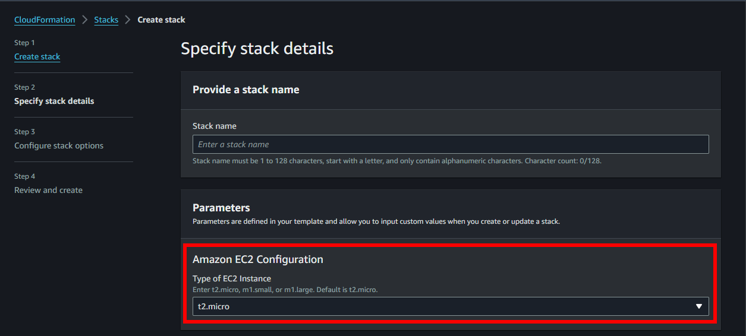Image resolution: width=746 pixels, height=336 pixels.
Task: Click the 'Provide a stack name' heading
Action: (246, 90)
